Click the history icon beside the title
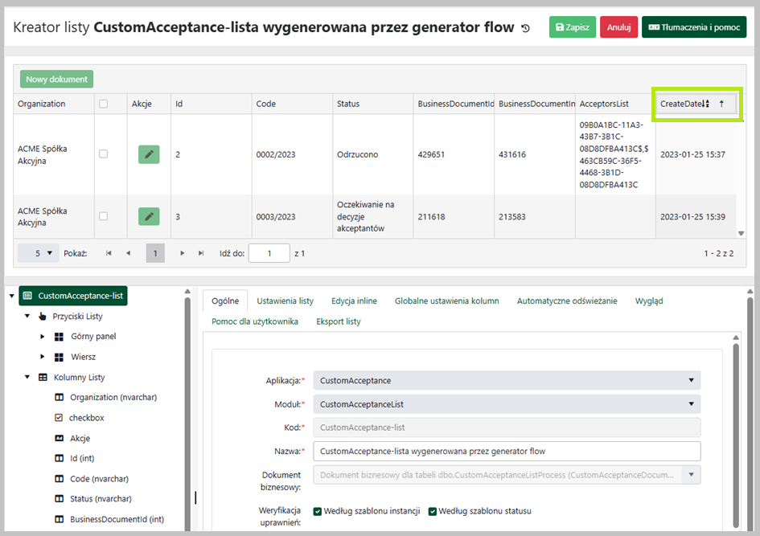Screen dimensions: 760x536 (x=526, y=28)
